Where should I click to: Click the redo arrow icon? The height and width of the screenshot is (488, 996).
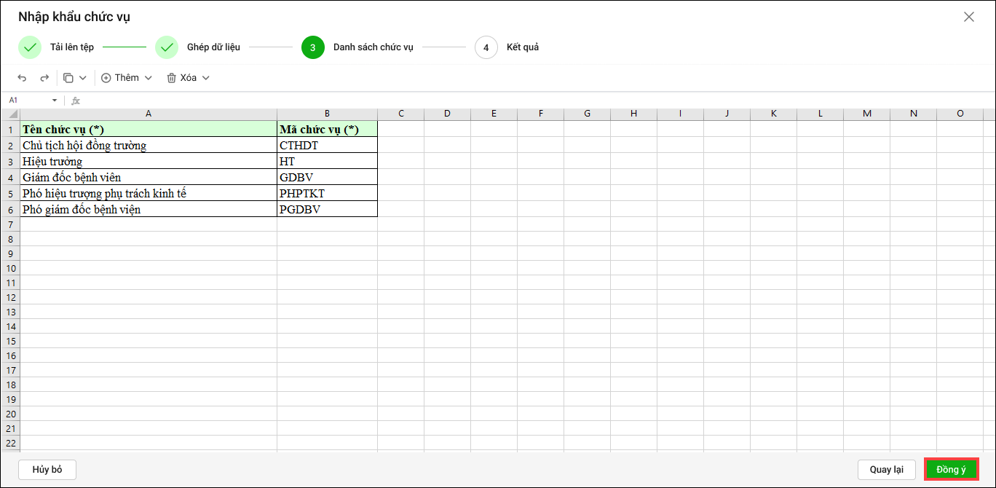44,78
